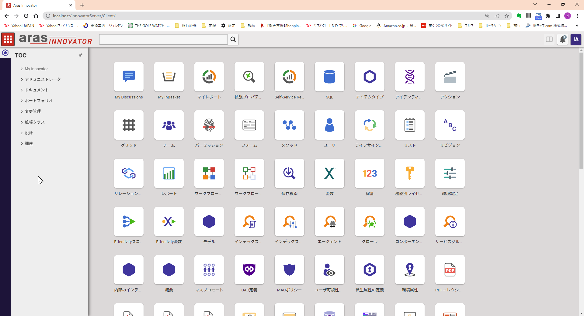584x316 pixels.
Task: Open the Google bookmark
Action: [x=362, y=26]
